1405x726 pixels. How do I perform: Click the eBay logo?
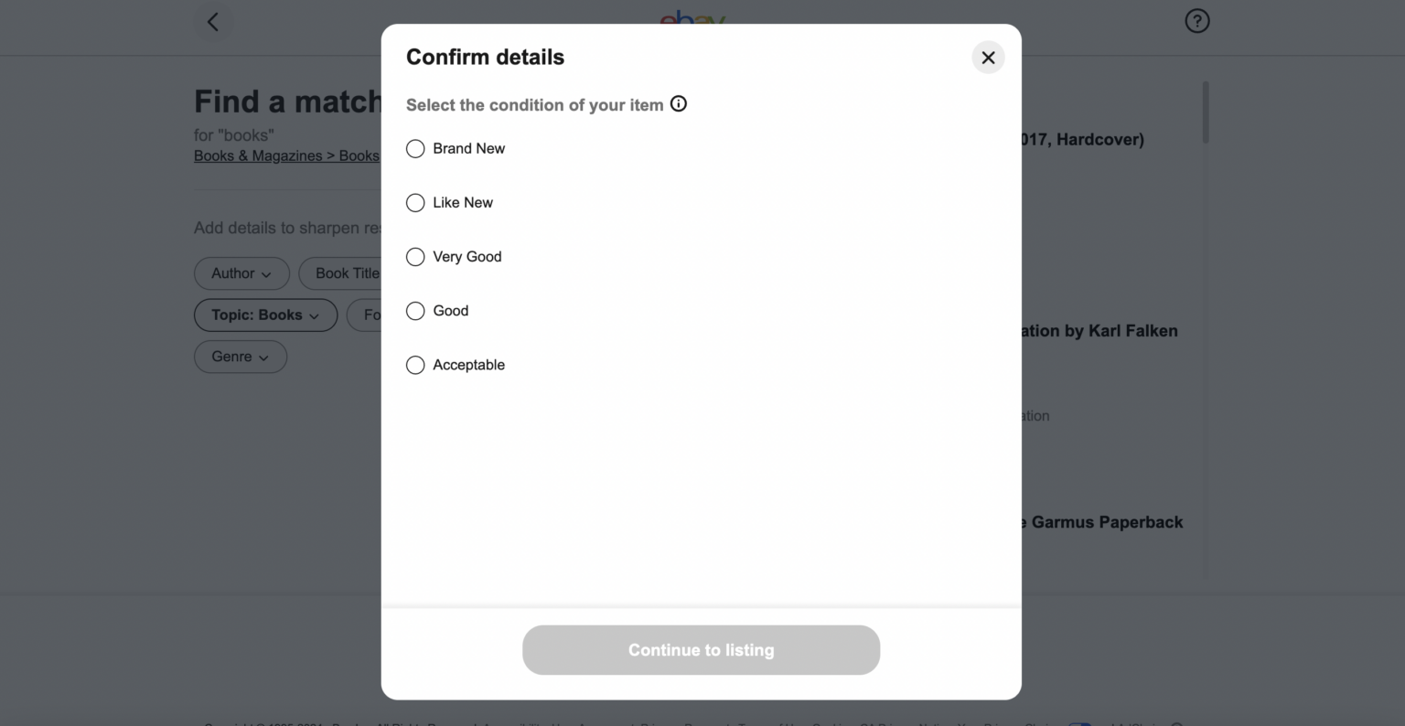pos(692,16)
